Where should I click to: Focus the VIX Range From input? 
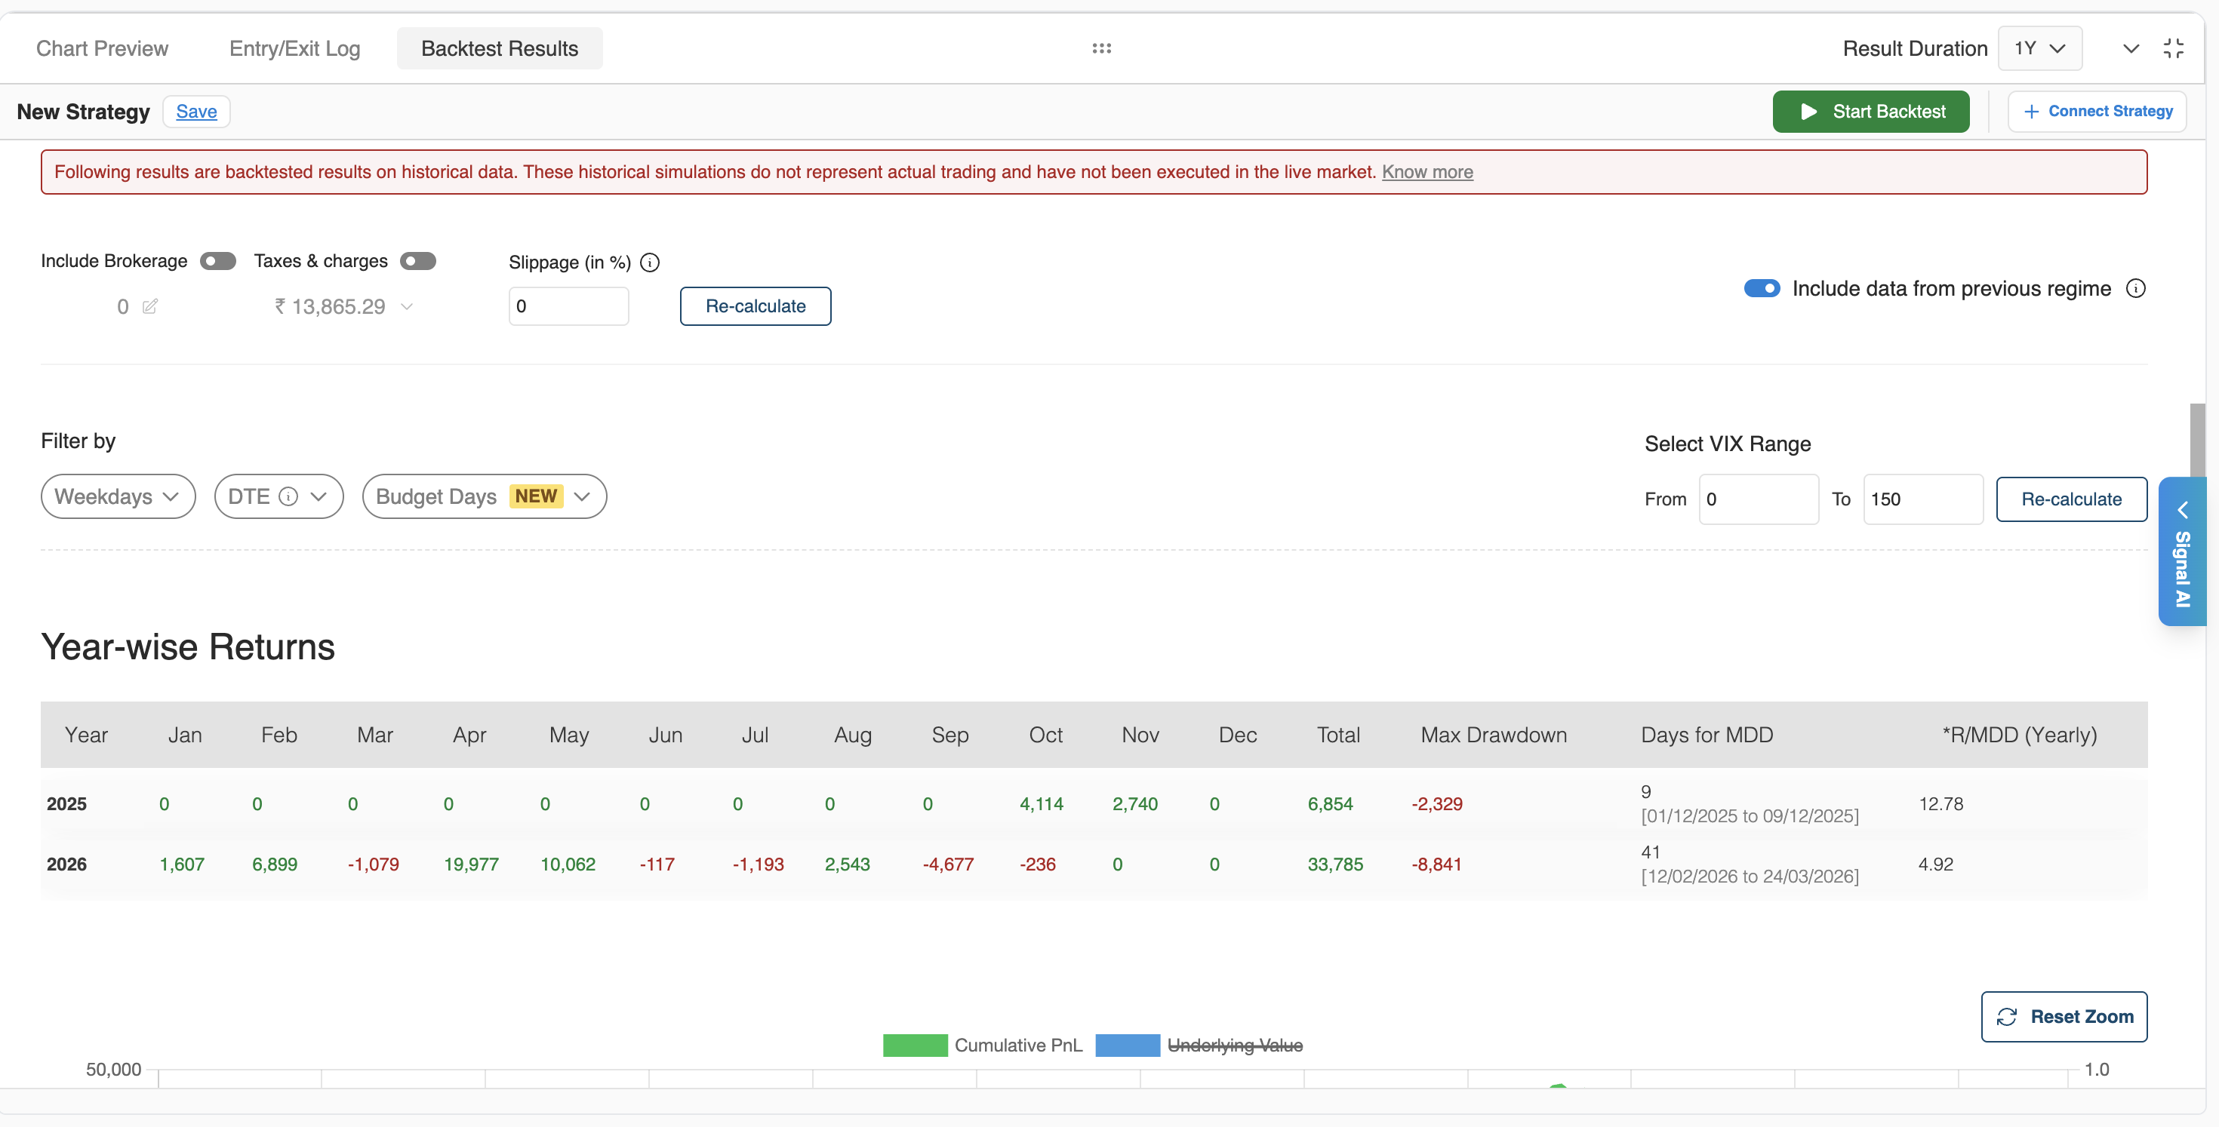pyautogui.click(x=1758, y=499)
